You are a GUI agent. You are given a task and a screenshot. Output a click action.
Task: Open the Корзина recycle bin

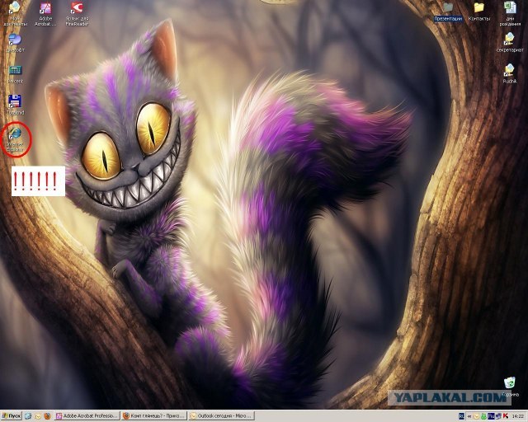tap(510, 387)
